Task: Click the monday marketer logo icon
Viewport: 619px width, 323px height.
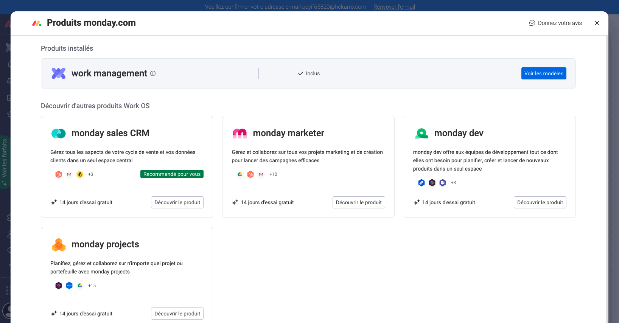Action: click(x=240, y=133)
